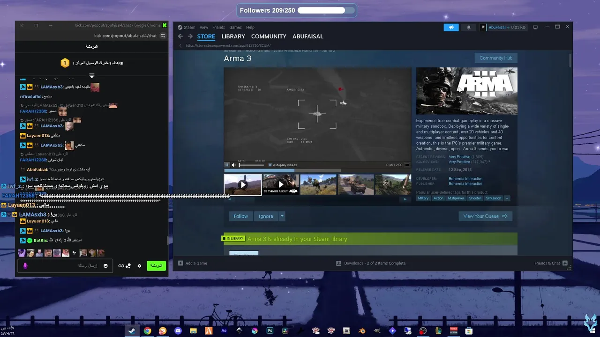Open Bohemia Interactive publisher link
This screenshot has height=337, width=600.
[465, 184]
